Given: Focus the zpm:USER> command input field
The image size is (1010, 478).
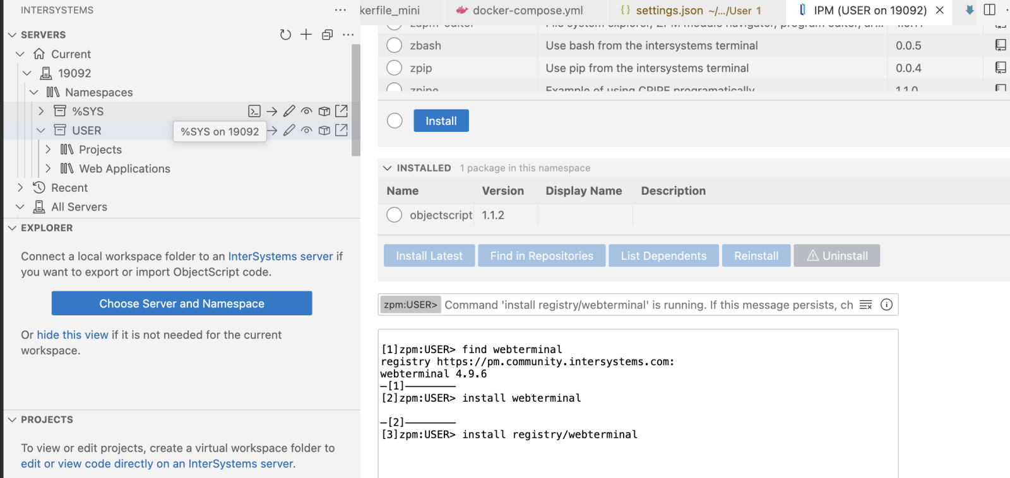Looking at the screenshot, I should 649,305.
